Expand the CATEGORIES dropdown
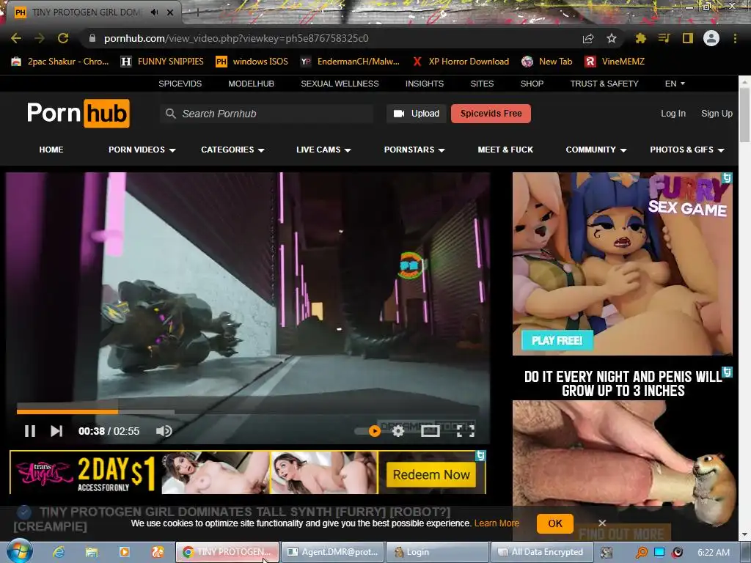 click(x=232, y=150)
